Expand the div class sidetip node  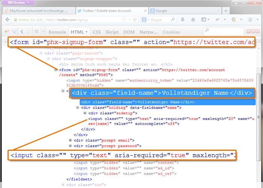point(85,113)
